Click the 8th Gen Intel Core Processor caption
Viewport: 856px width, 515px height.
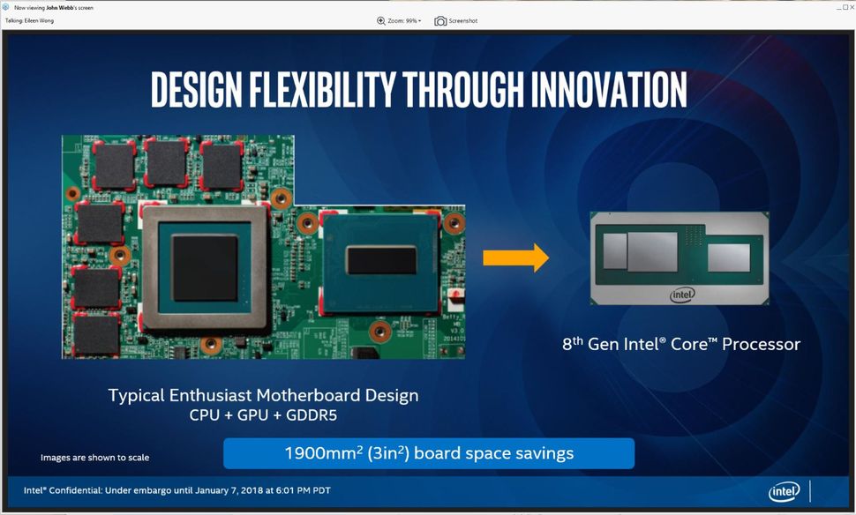[681, 344]
